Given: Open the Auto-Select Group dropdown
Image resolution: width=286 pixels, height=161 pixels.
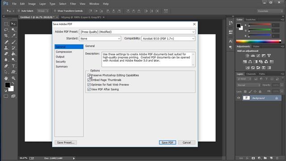Looking at the screenshot, I should [x=43, y=11].
